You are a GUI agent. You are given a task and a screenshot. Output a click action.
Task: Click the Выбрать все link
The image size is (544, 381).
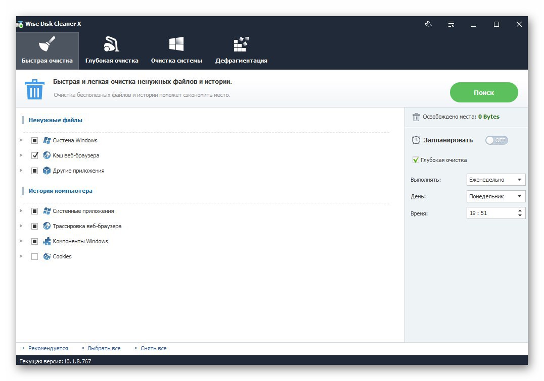104,348
